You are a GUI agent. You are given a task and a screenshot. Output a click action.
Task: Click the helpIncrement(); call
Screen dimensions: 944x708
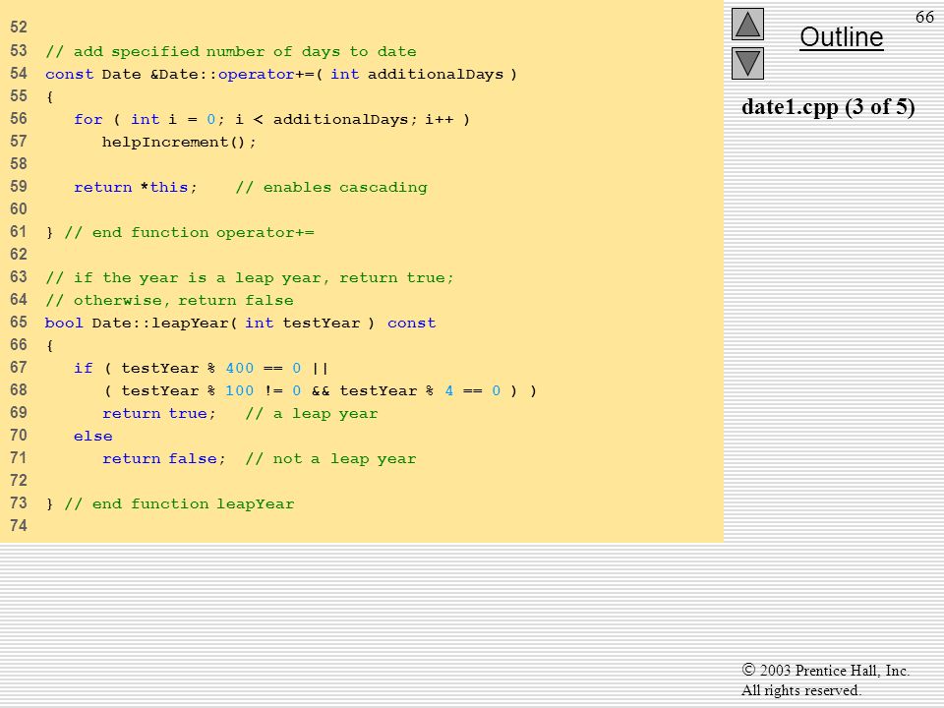tap(179, 142)
